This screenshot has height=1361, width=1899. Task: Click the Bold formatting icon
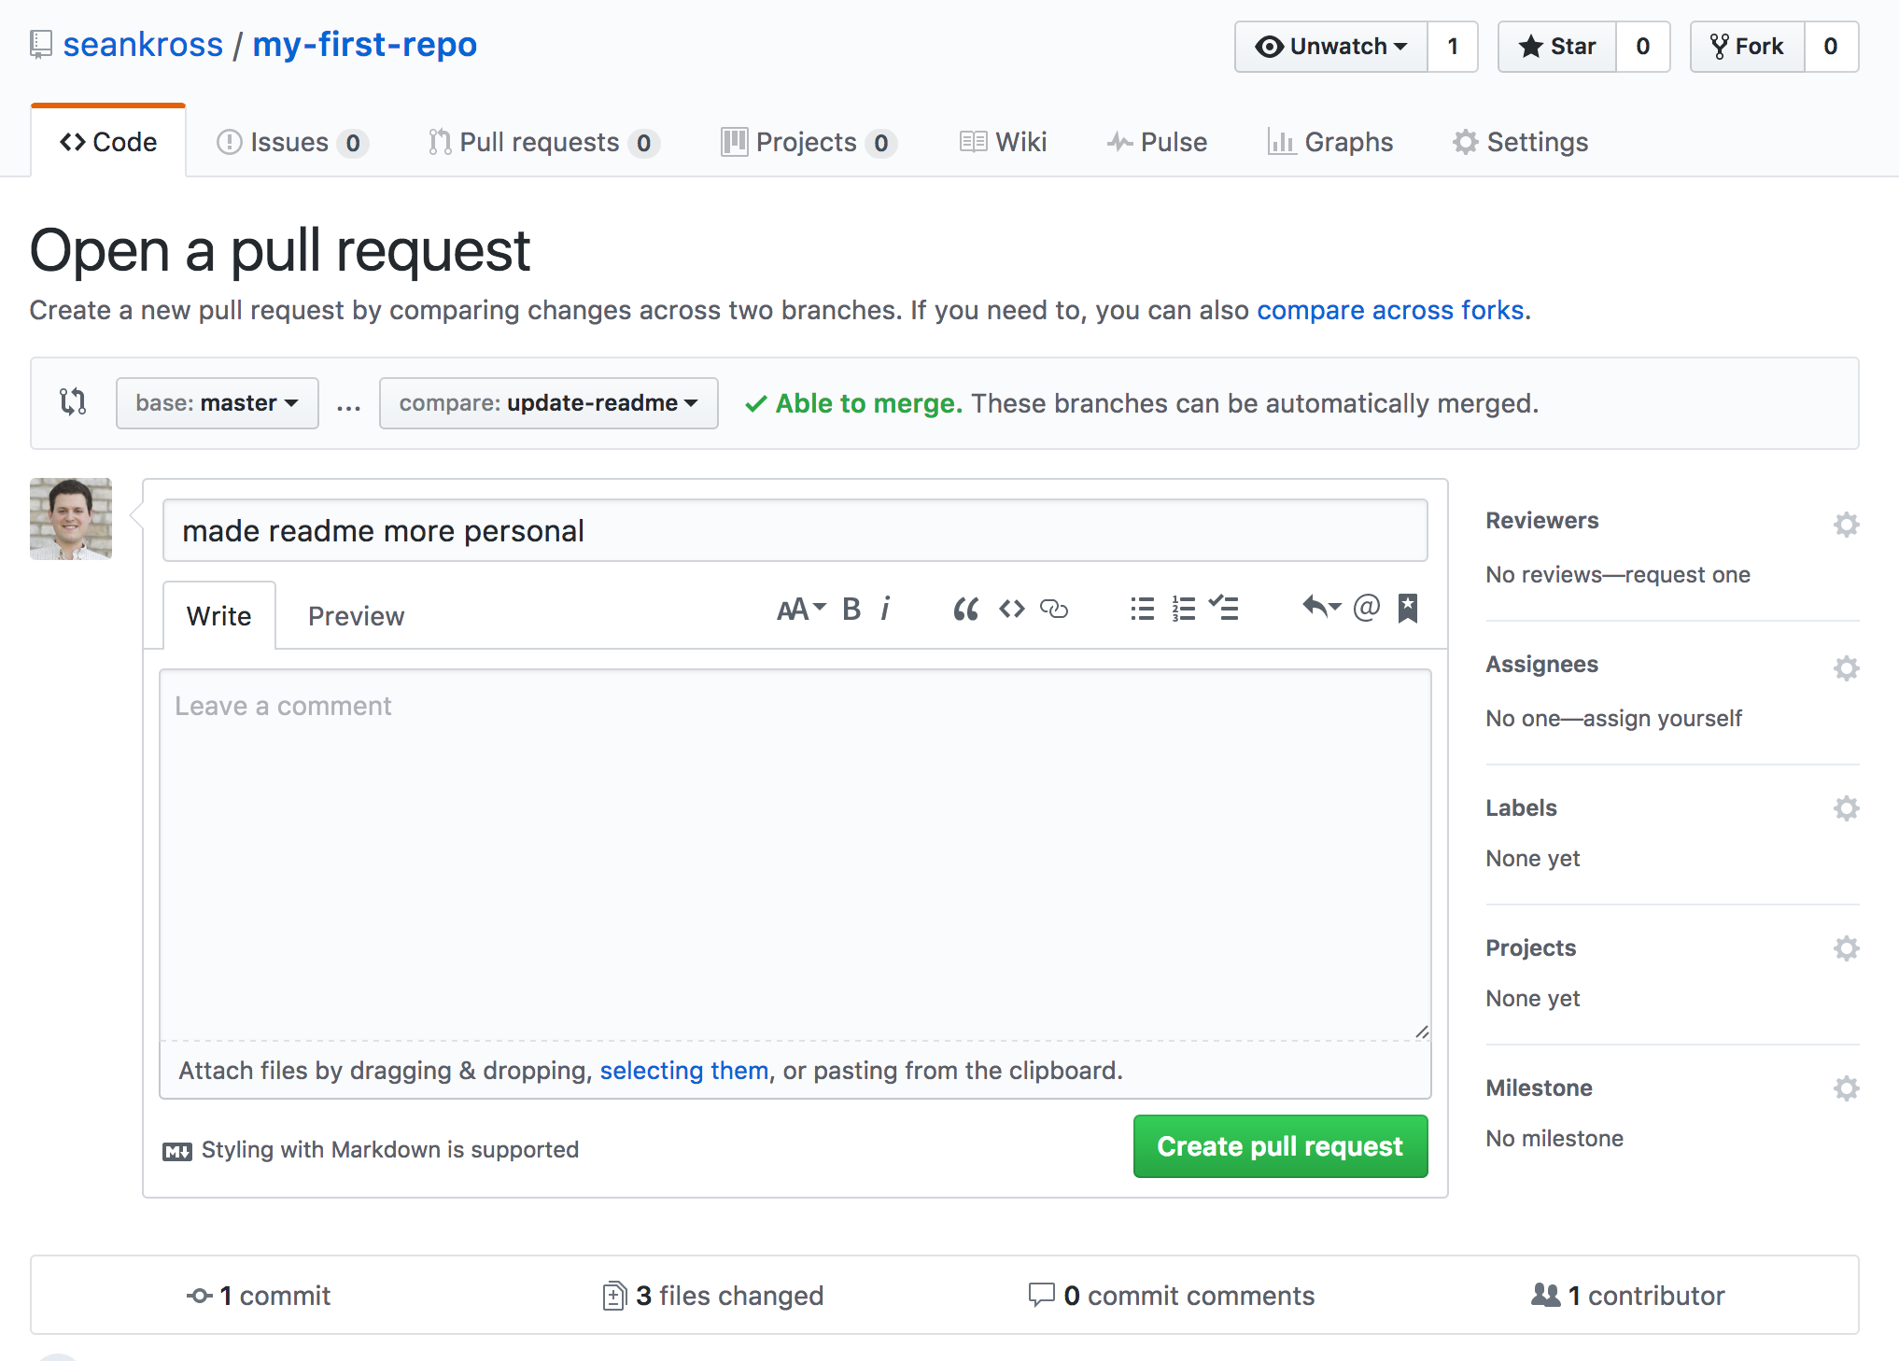coord(851,610)
